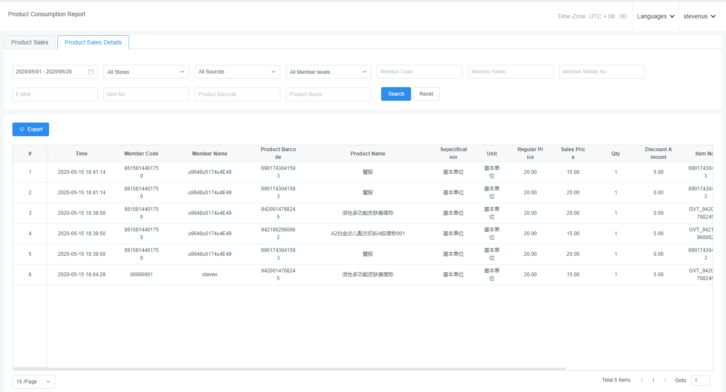The height and width of the screenshot is (392, 726).
Task: Click the Product Barcode search field
Action: point(237,94)
